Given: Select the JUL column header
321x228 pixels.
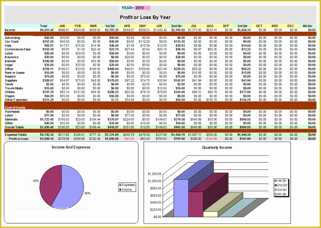Looking at the screenshot, I should pyautogui.click(x=193, y=26).
